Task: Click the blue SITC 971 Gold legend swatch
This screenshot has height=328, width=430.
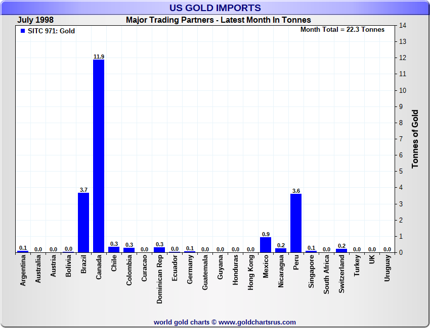Action: 23,31
